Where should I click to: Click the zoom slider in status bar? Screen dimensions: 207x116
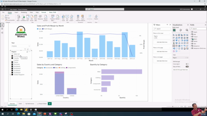(x=173, y=107)
